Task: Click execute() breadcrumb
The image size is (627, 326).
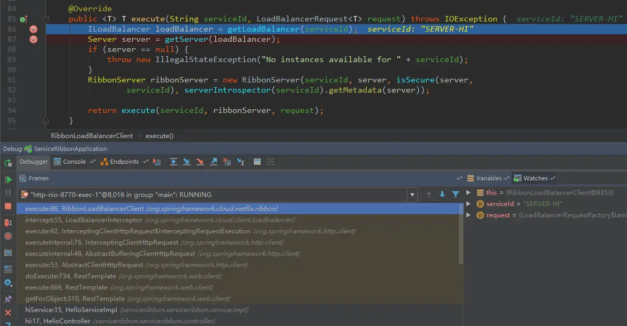Action: pyautogui.click(x=159, y=136)
